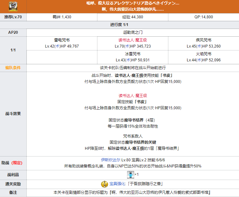Click the orange 编队条件 label

pos(13,68)
